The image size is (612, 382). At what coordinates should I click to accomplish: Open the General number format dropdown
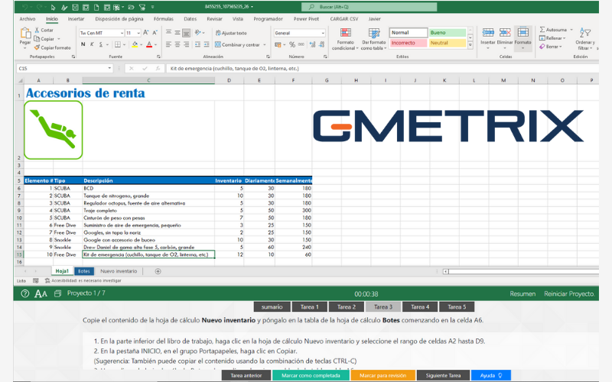(x=323, y=33)
